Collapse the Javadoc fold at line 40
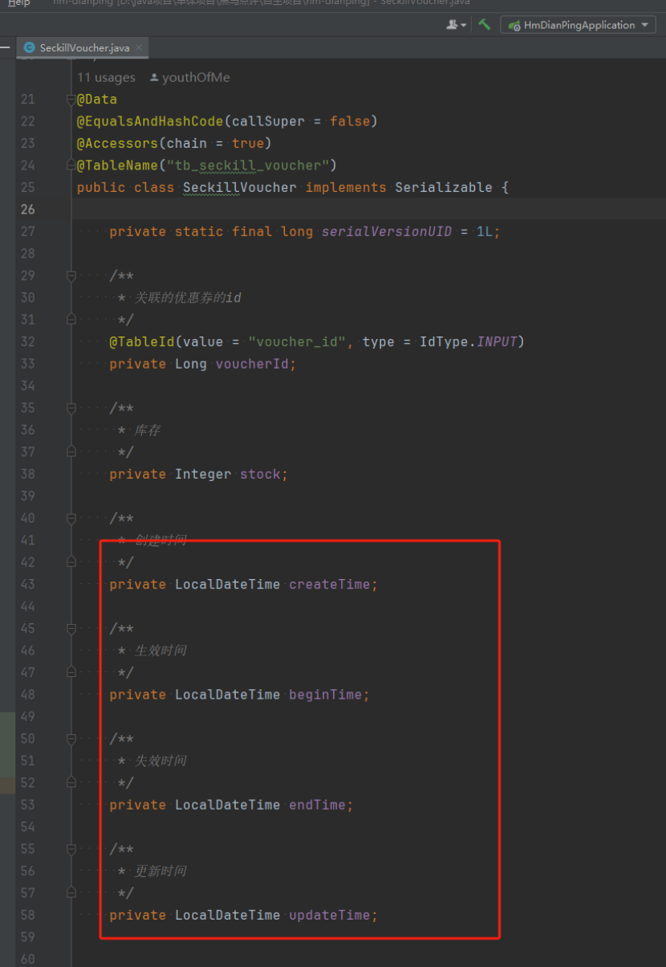 pyautogui.click(x=71, y=518)
